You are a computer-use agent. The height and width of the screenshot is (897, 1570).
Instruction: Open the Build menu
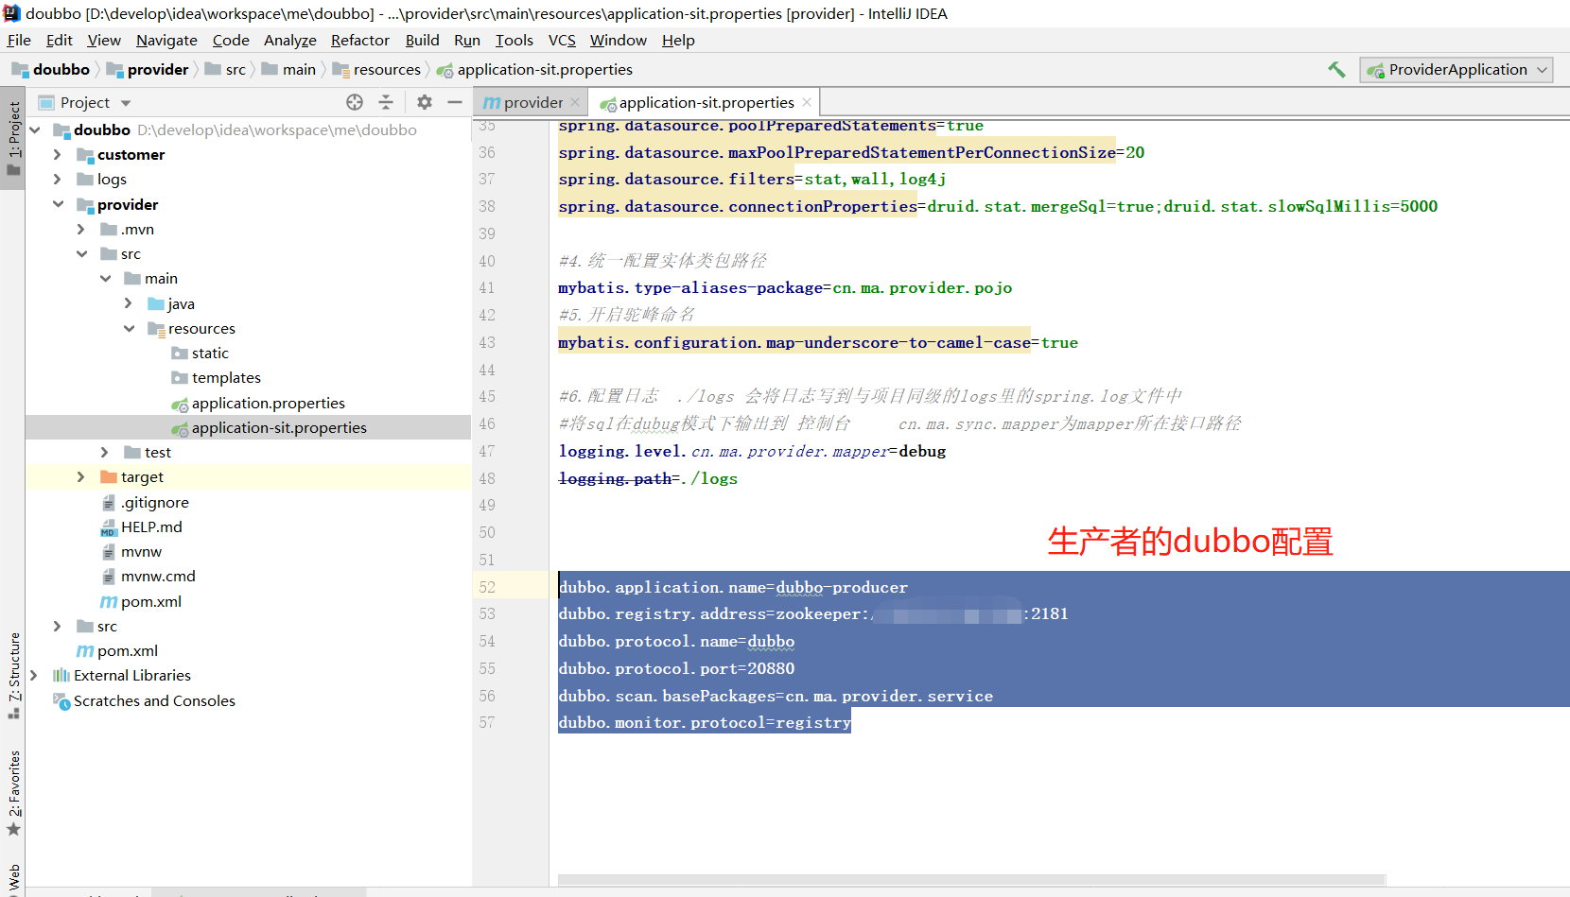[422, 40]
